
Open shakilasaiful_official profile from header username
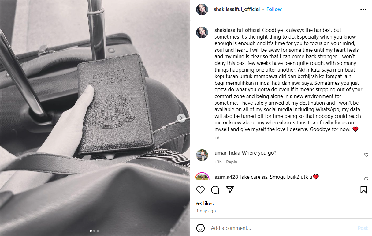(237, 9)
